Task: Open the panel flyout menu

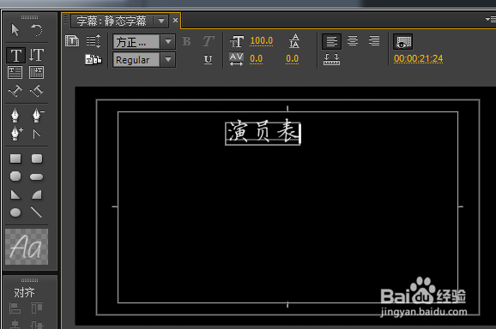Action: pyautogui.click(x=491, y=20)
